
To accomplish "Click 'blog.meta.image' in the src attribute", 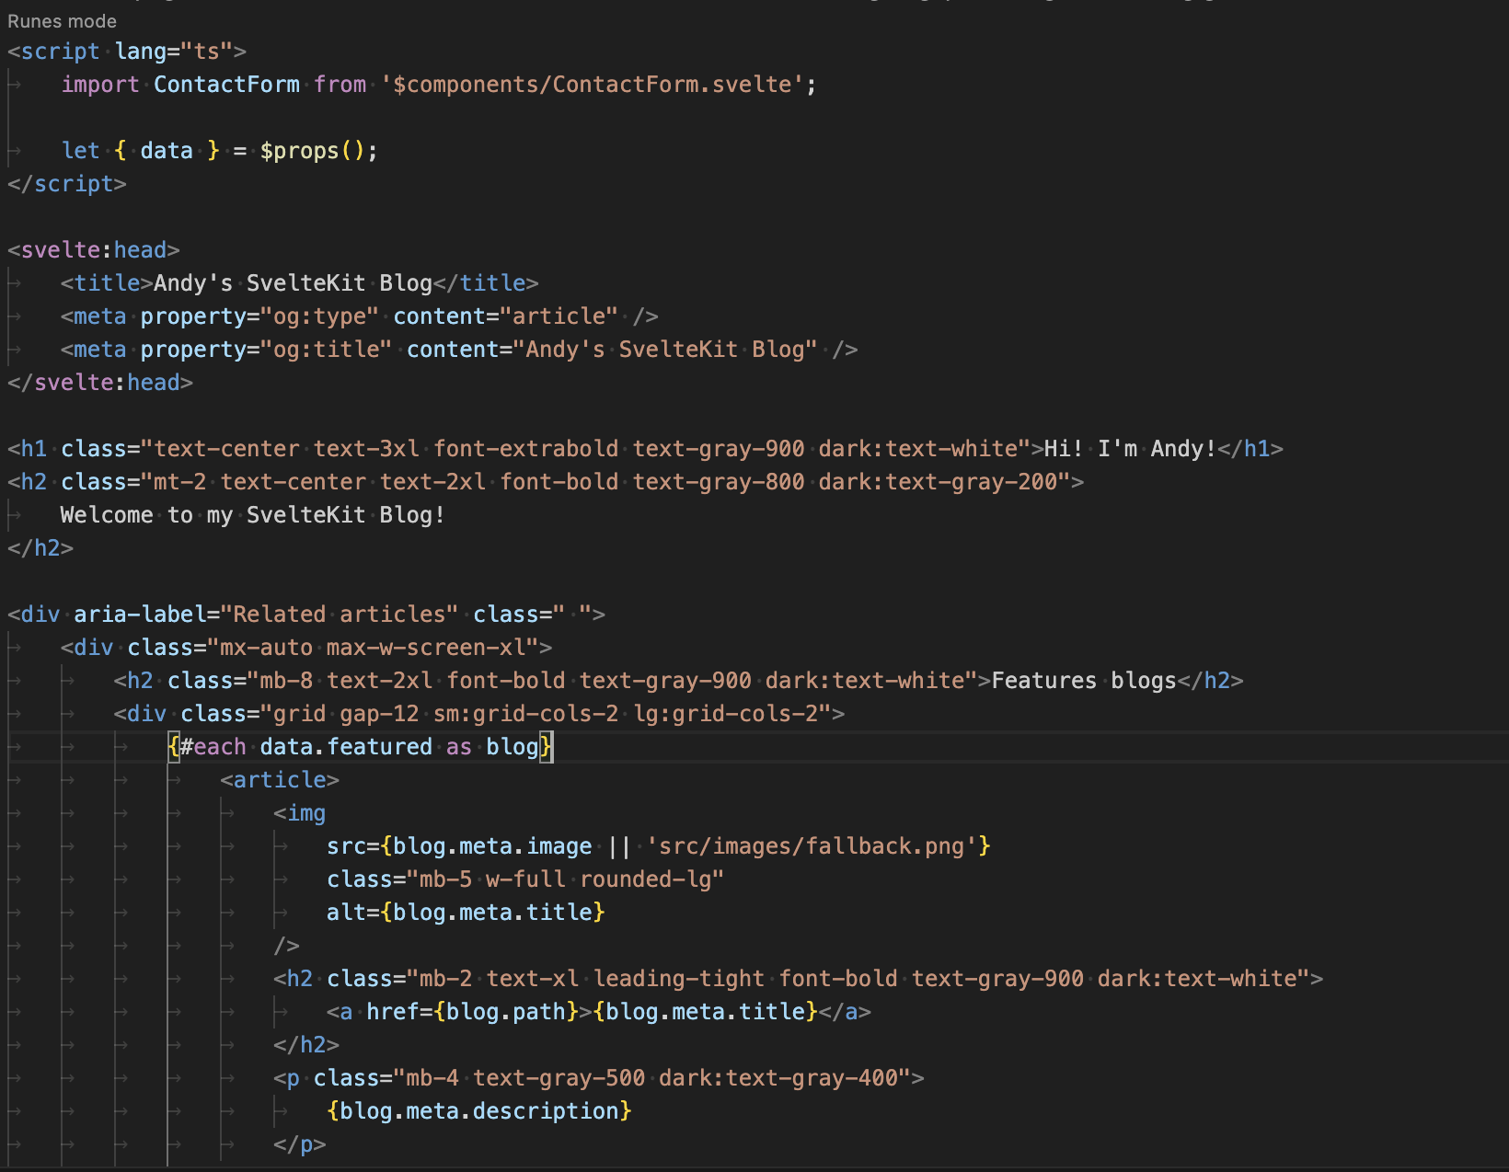I will tap(492, 846).
